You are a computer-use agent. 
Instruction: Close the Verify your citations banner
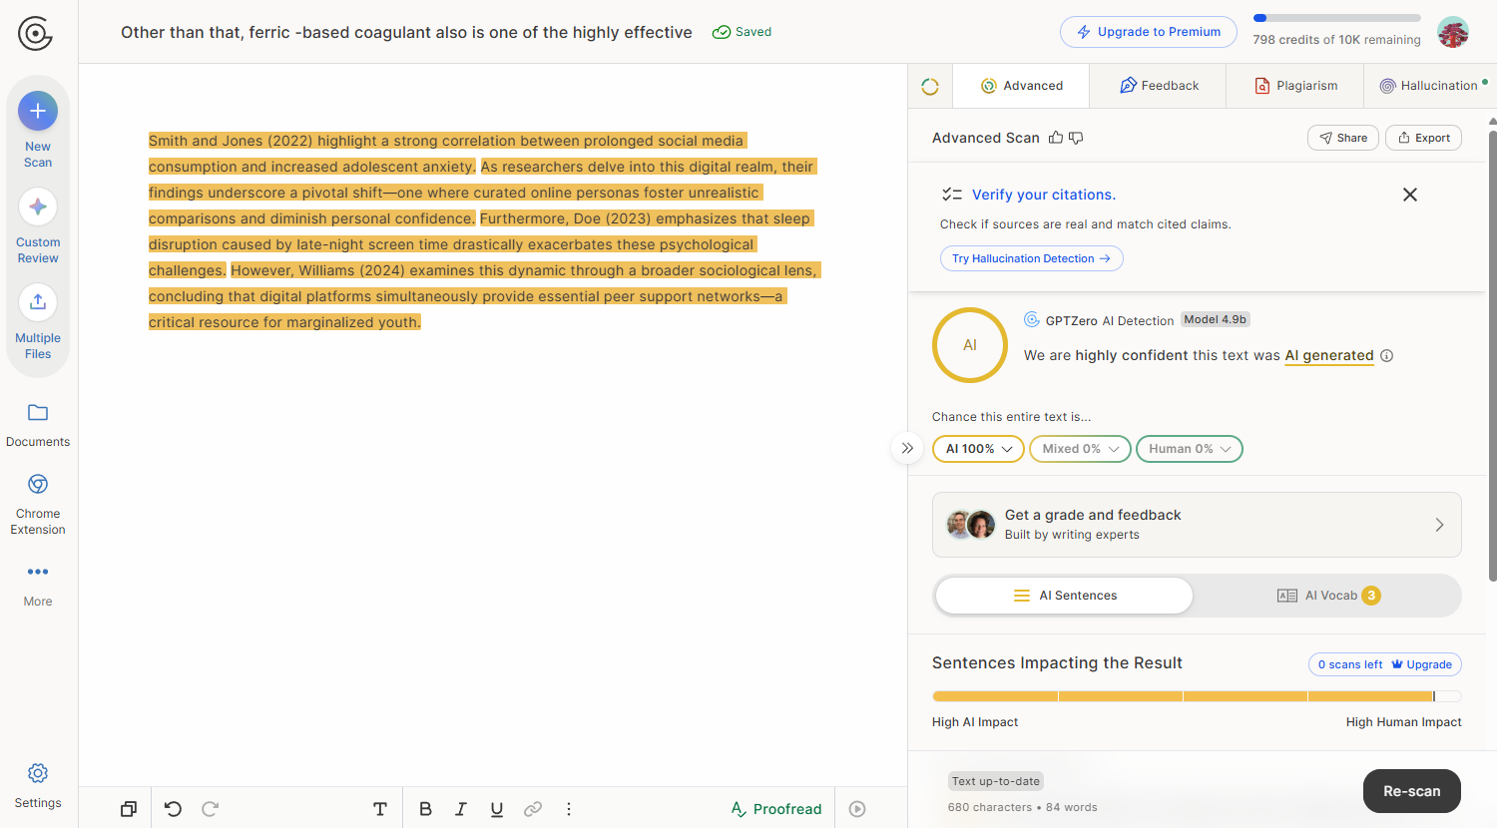pos(1410,195)
